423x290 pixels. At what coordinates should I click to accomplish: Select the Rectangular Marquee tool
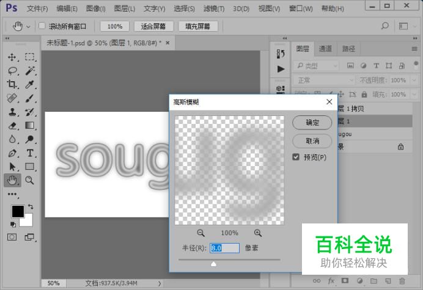[30, 57]
